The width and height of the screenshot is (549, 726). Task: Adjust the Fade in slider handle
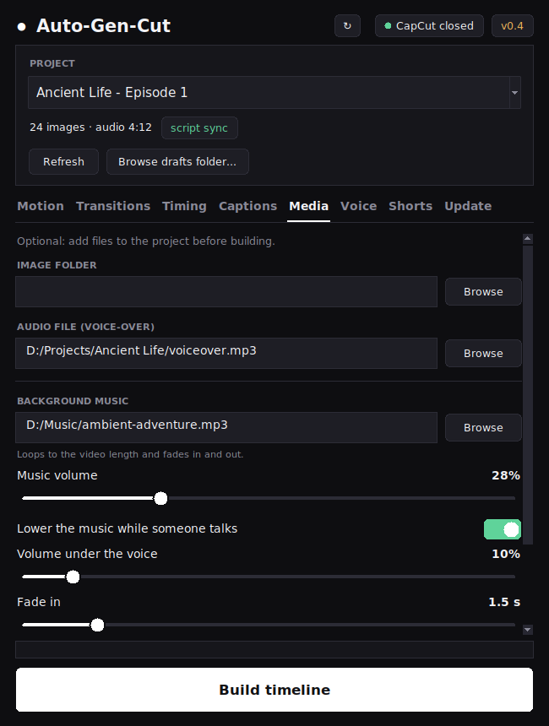click(x=97, y=625)
